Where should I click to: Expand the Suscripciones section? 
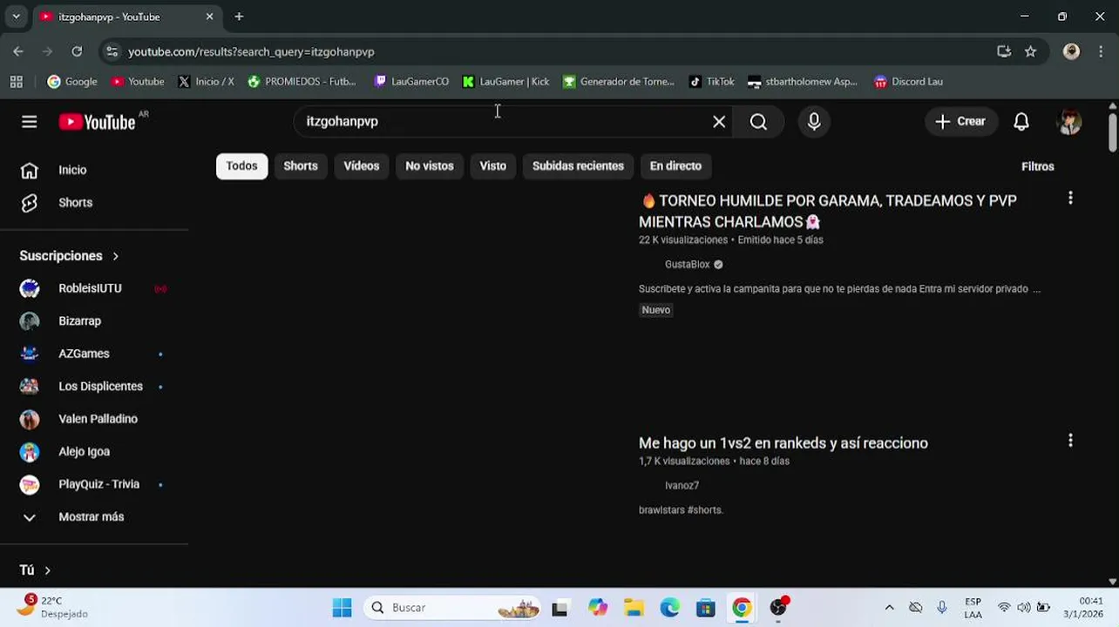tap(69, 256)
